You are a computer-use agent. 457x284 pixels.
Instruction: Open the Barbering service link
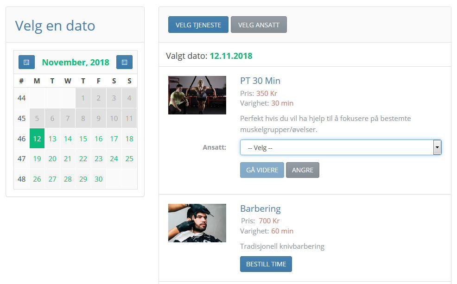260,208
